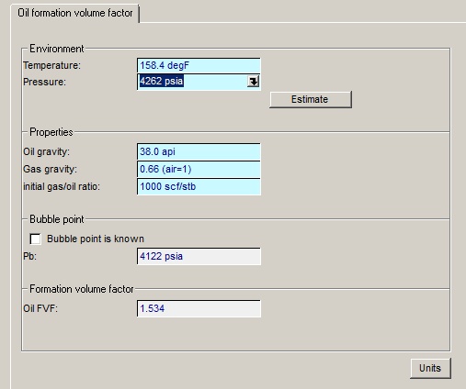Image resolution: width=466 pixels, height=389 pixels.
Task: Click the Pb field showing 4122 psia
Action: pyautogui.click(x=199, y=256)
